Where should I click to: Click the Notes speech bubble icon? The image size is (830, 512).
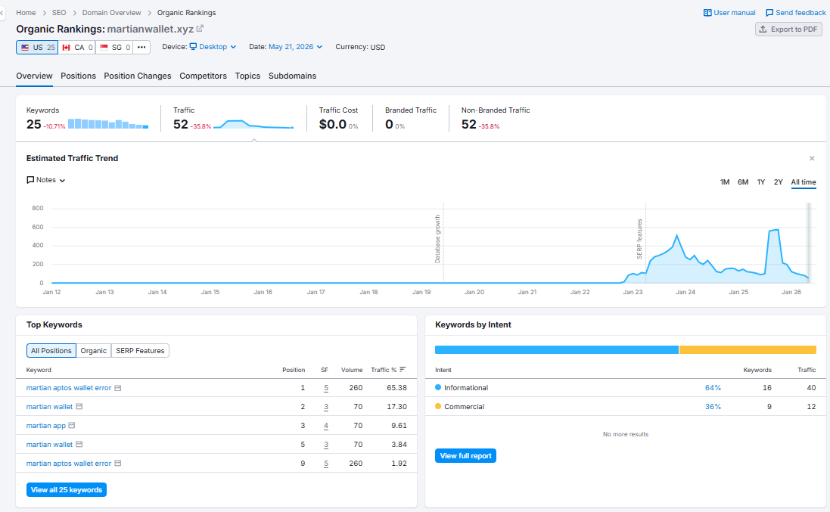pos(30,180)
